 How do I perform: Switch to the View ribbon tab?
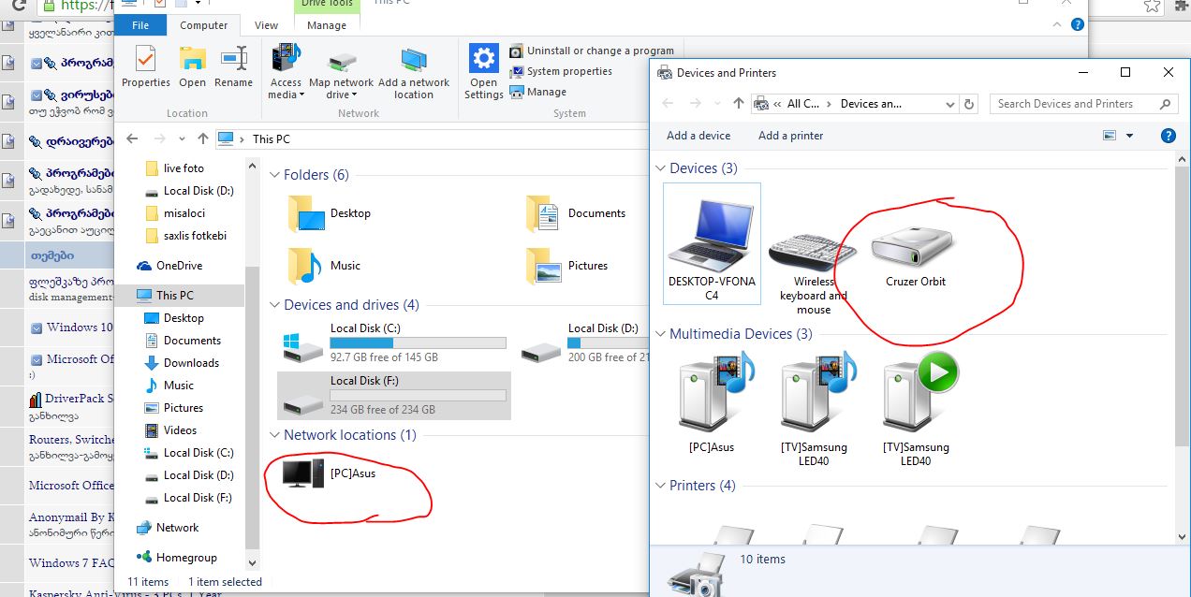pyautogui.click(x=266, y=25)
